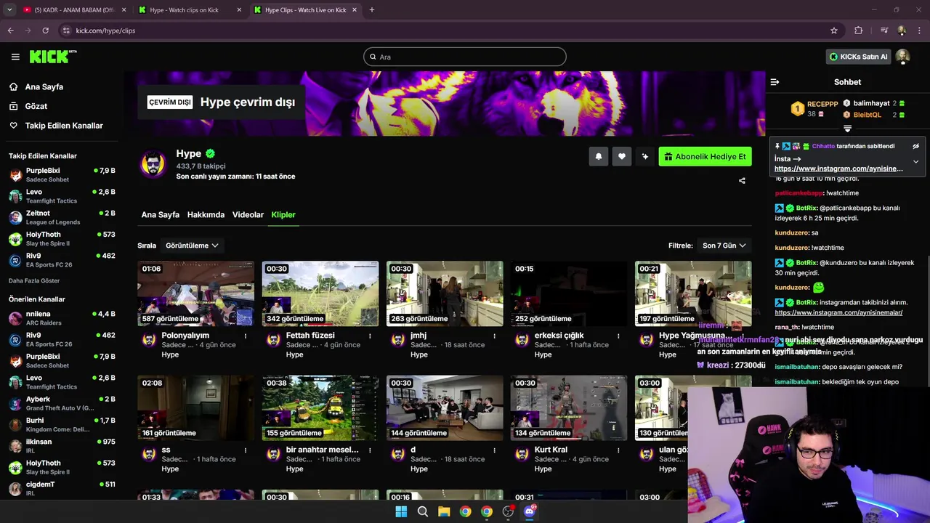Switch to Hype - Watch clips on Kick tab
The width and height of the screenshot is (930, 523).
click(x=190, y=10)
